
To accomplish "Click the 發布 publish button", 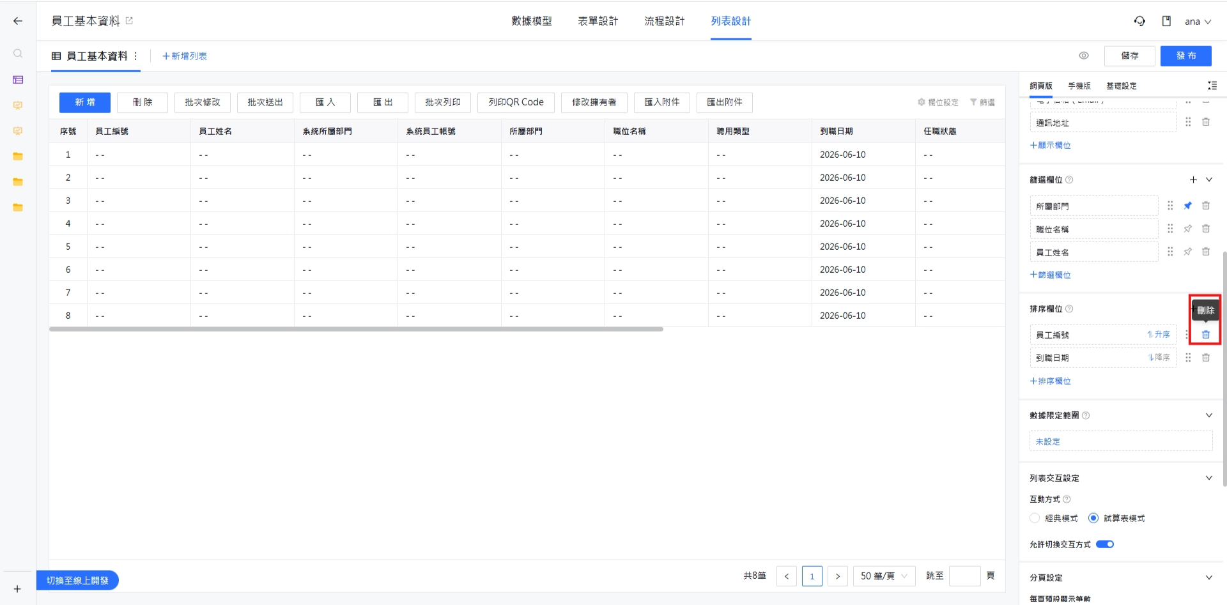I will tap(1186, 56).
